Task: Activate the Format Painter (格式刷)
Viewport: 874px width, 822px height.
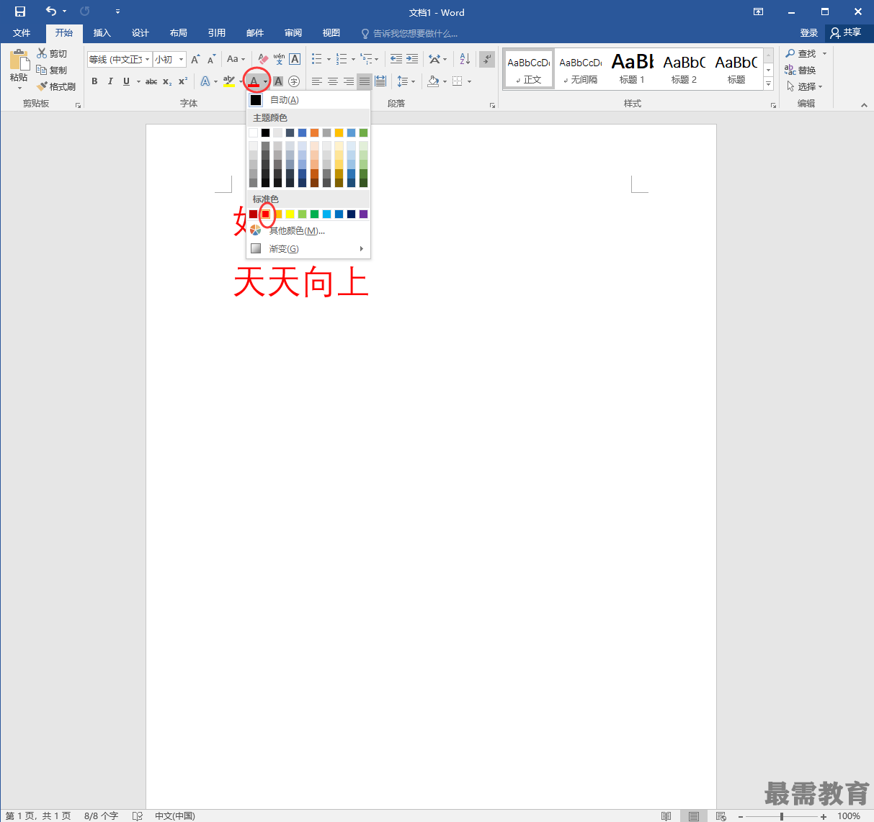Action: click(56, 86)
